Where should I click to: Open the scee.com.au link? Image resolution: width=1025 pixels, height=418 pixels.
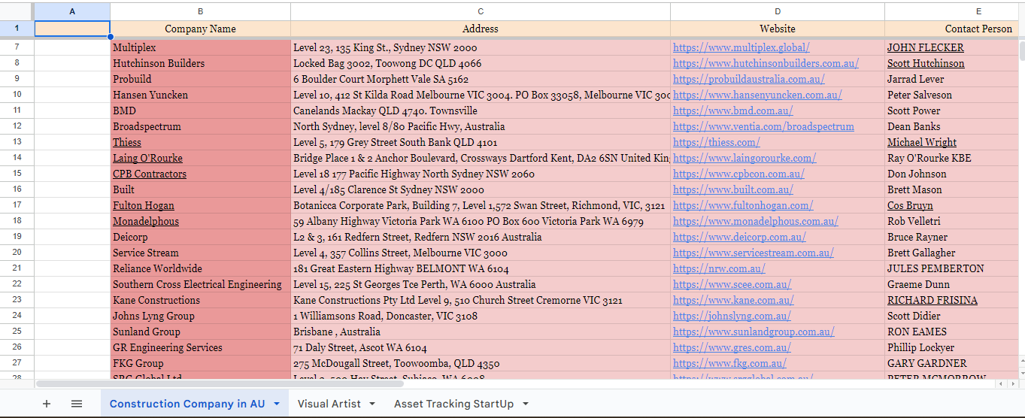click(x=732, y=284)
